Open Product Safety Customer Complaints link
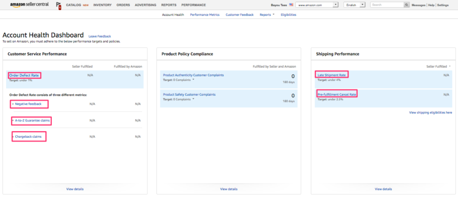Screen dimensions: 458x206 [189, 95]
